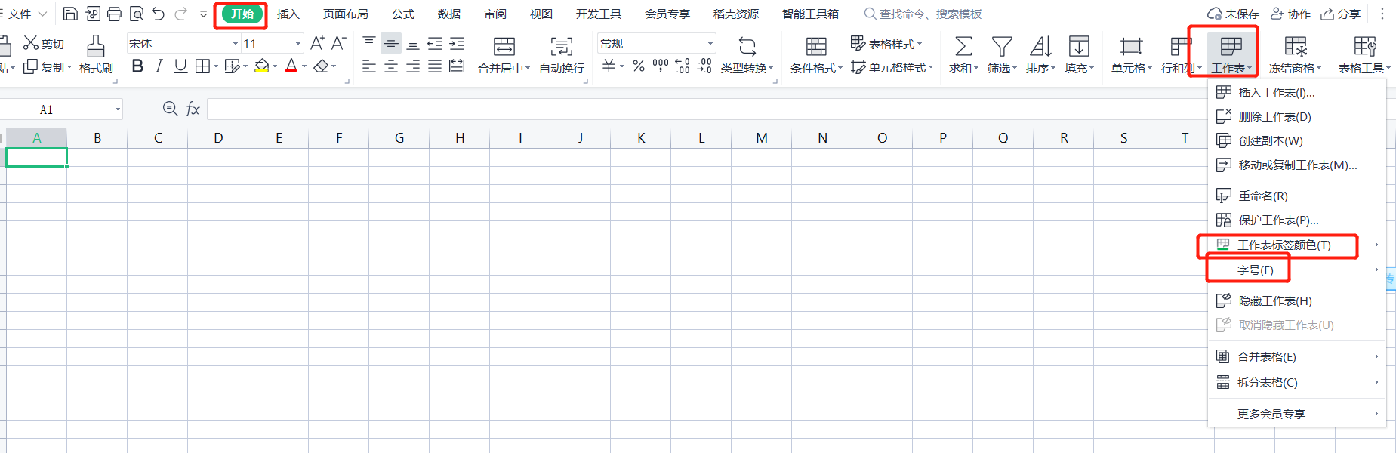Click thousands separator 000 icon

[661, 66]
